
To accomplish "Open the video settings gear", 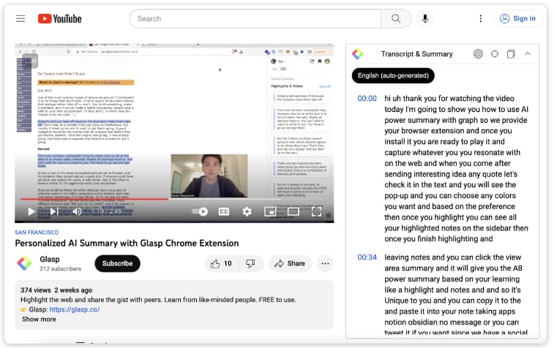I will pyautogui.click(x=247, y=211).
